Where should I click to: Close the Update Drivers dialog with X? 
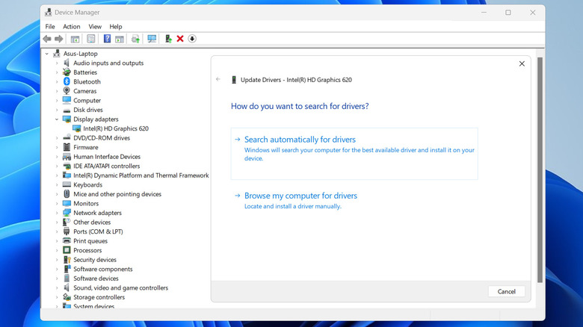[522, 64]
